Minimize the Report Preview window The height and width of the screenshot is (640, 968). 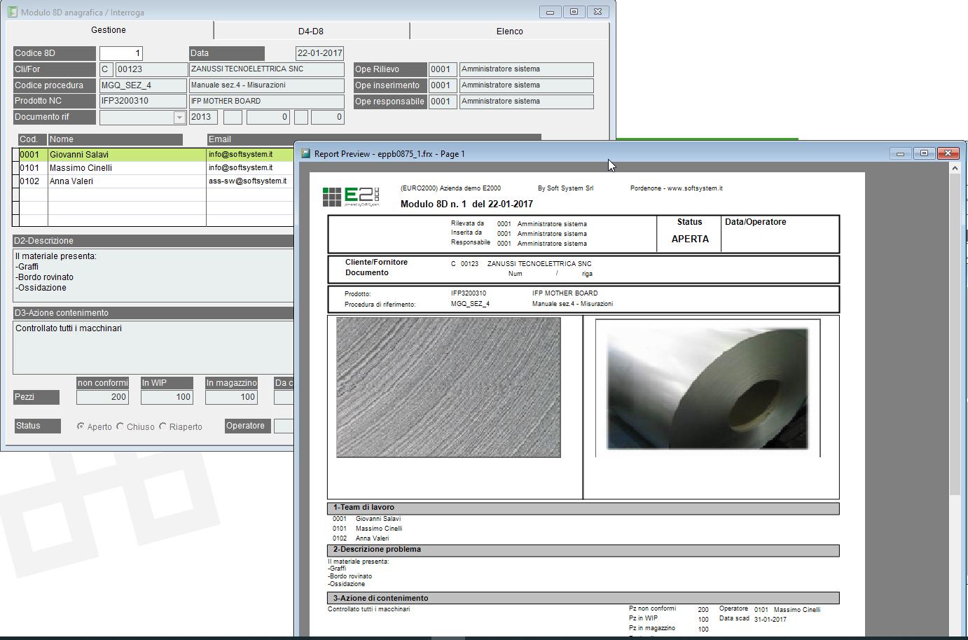pos(900,153)
